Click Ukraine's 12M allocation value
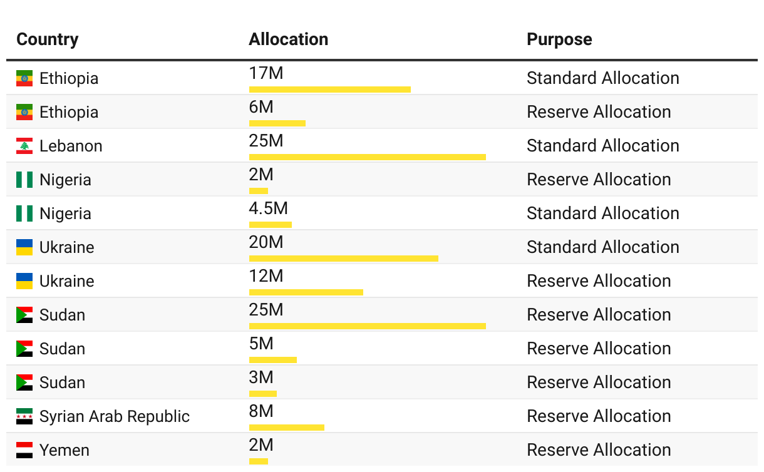Image resolution: width=764 pixels, height=472 pixels. 266,276
